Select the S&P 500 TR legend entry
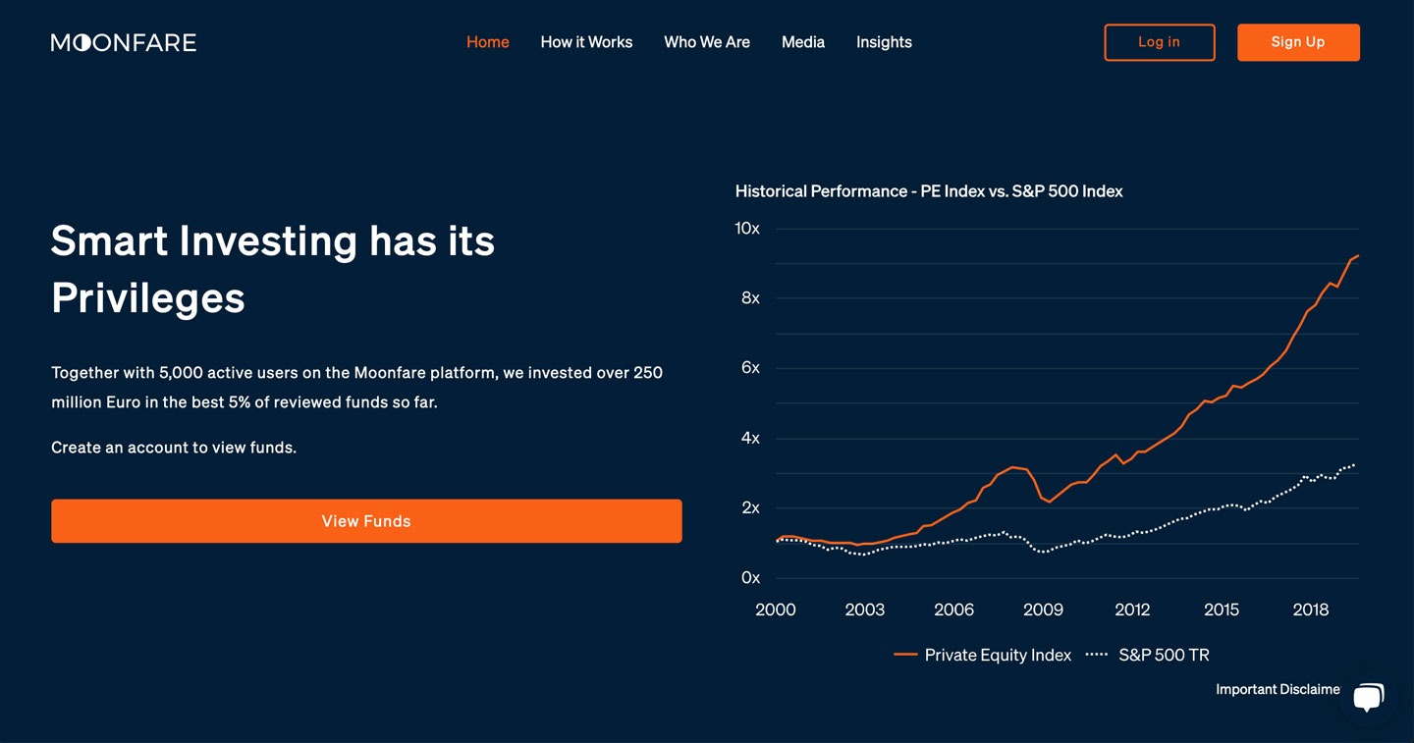 (1148, 655)
